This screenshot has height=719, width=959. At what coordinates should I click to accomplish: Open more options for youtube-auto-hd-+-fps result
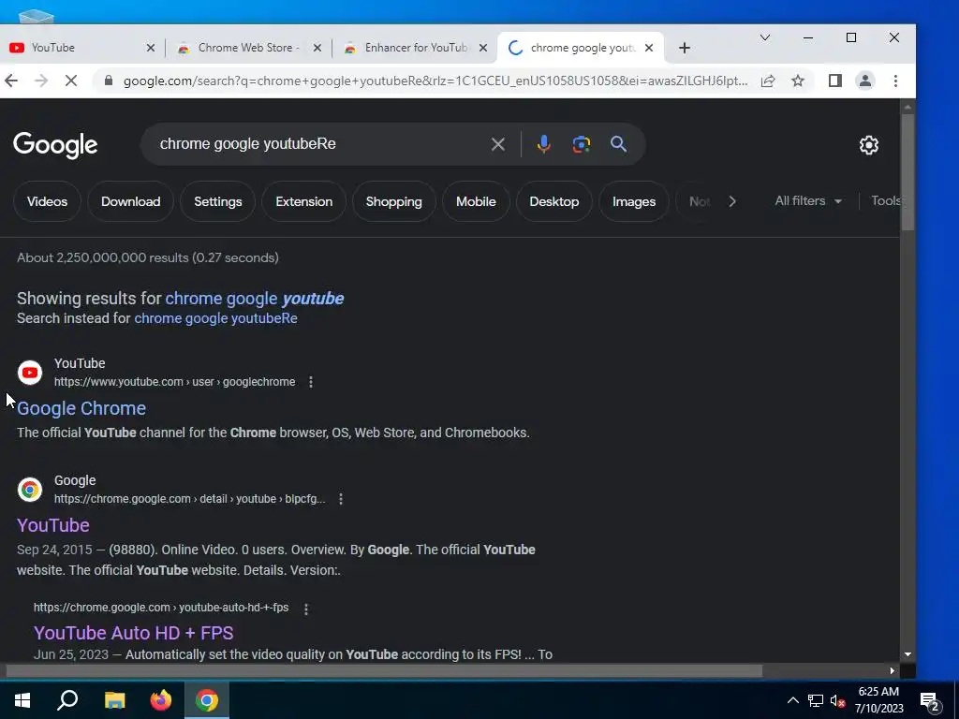point(306,609)
